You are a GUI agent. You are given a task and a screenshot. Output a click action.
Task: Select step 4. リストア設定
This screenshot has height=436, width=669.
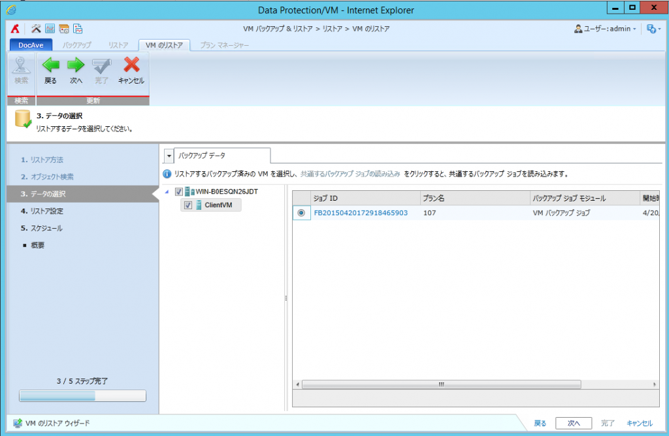pyautogui.click(x=42, y=211)
